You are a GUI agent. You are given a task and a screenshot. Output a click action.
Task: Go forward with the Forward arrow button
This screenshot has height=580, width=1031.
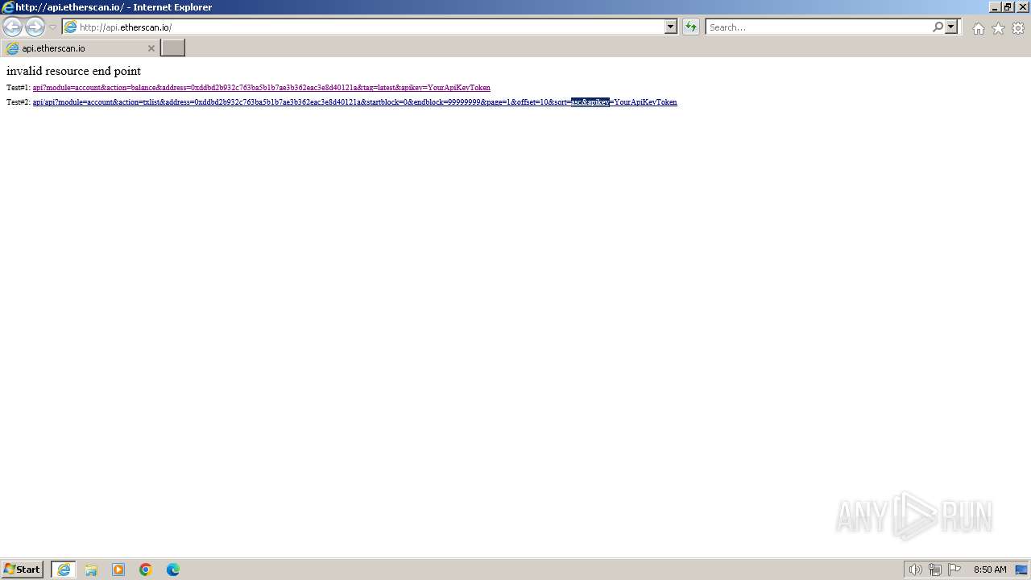coord(35,27)
